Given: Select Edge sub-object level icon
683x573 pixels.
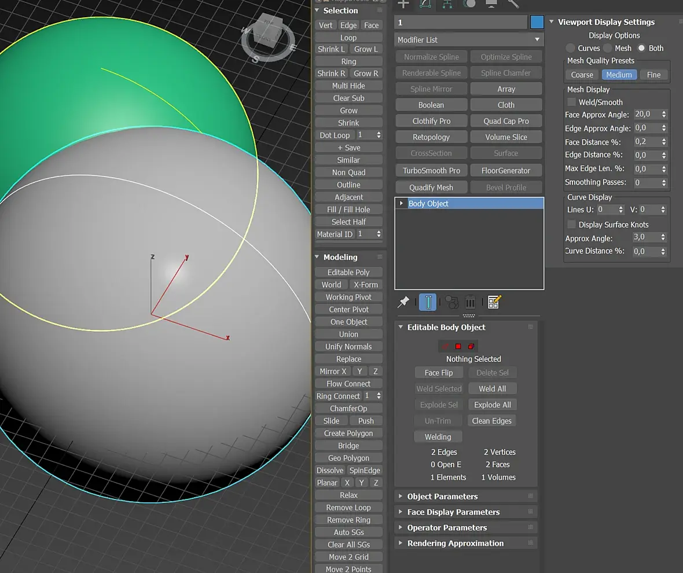Looking at the screenshot, I should (x=445, y=347).
